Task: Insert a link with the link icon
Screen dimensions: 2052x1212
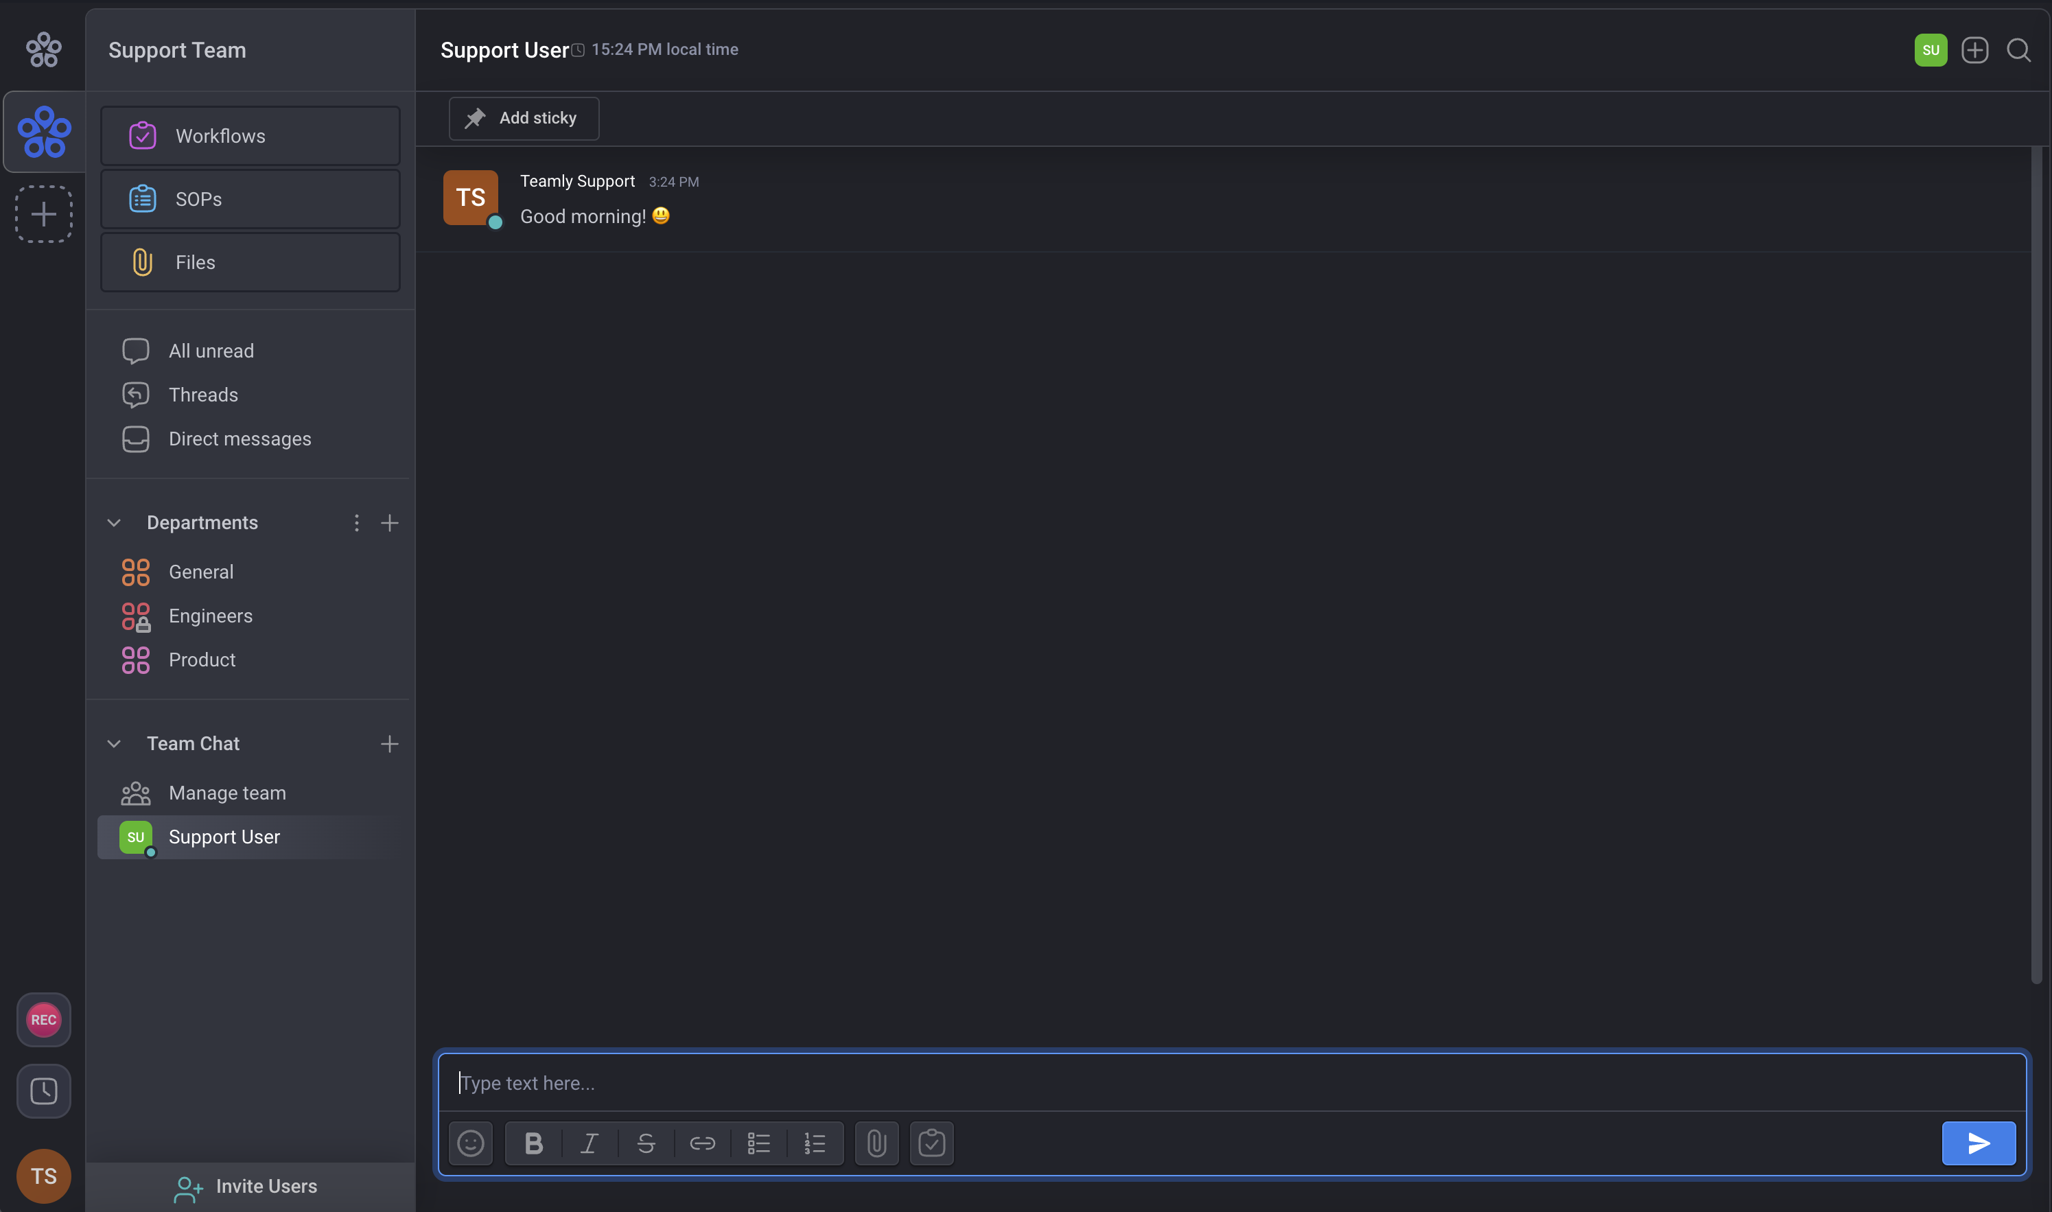Action: click(x=702, y=1143)
